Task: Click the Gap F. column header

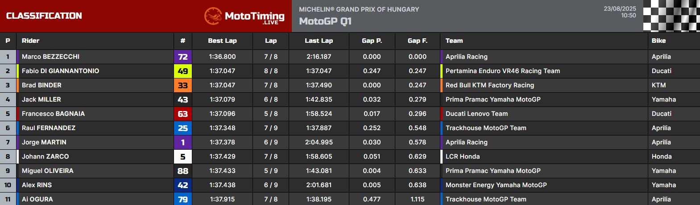Action: pyautogui.click(x=418, y=41)
